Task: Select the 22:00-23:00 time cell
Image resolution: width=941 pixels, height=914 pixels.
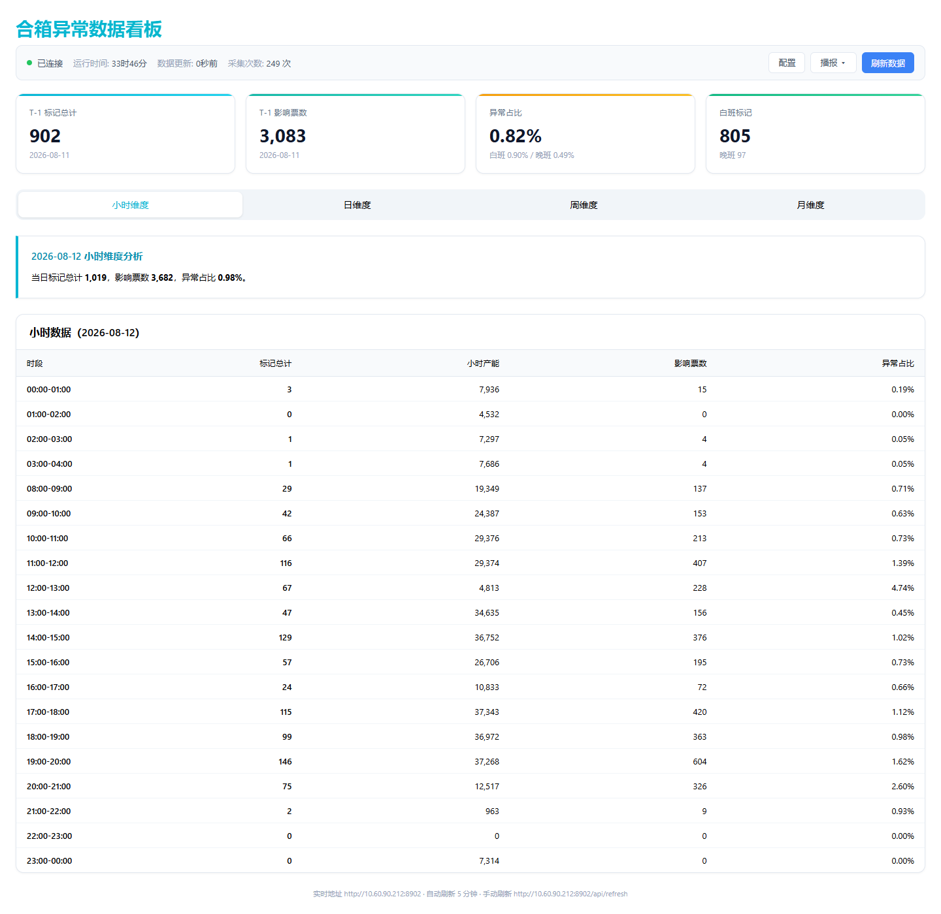Action: (x=50, y=836)
